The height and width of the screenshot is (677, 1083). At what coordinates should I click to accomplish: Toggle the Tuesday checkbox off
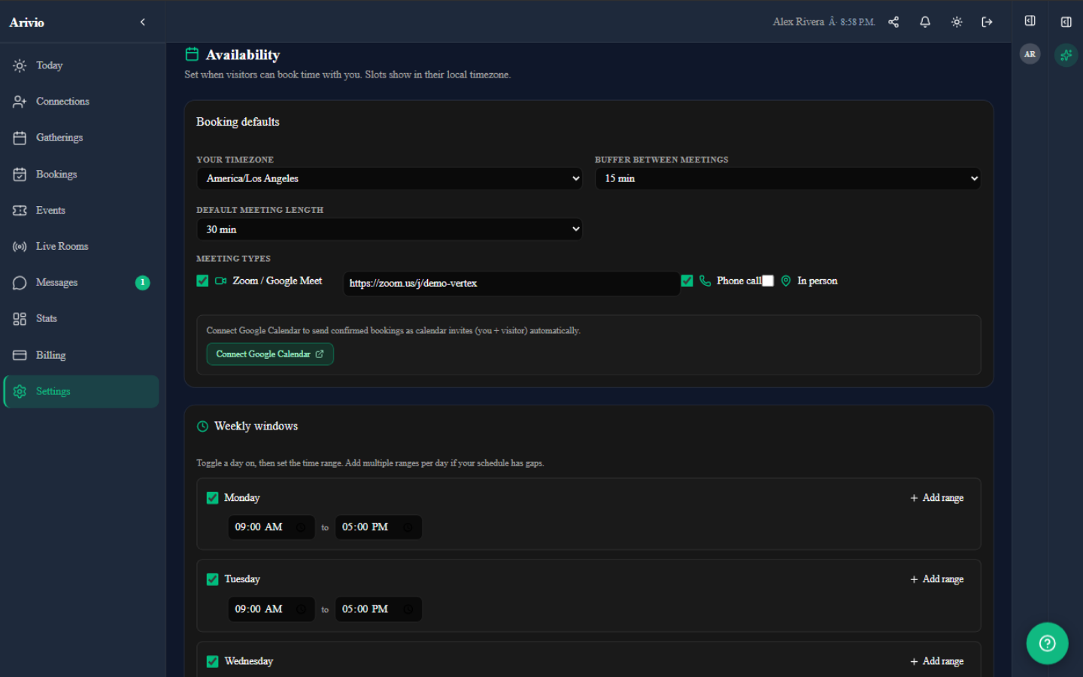tap(212, 579)
